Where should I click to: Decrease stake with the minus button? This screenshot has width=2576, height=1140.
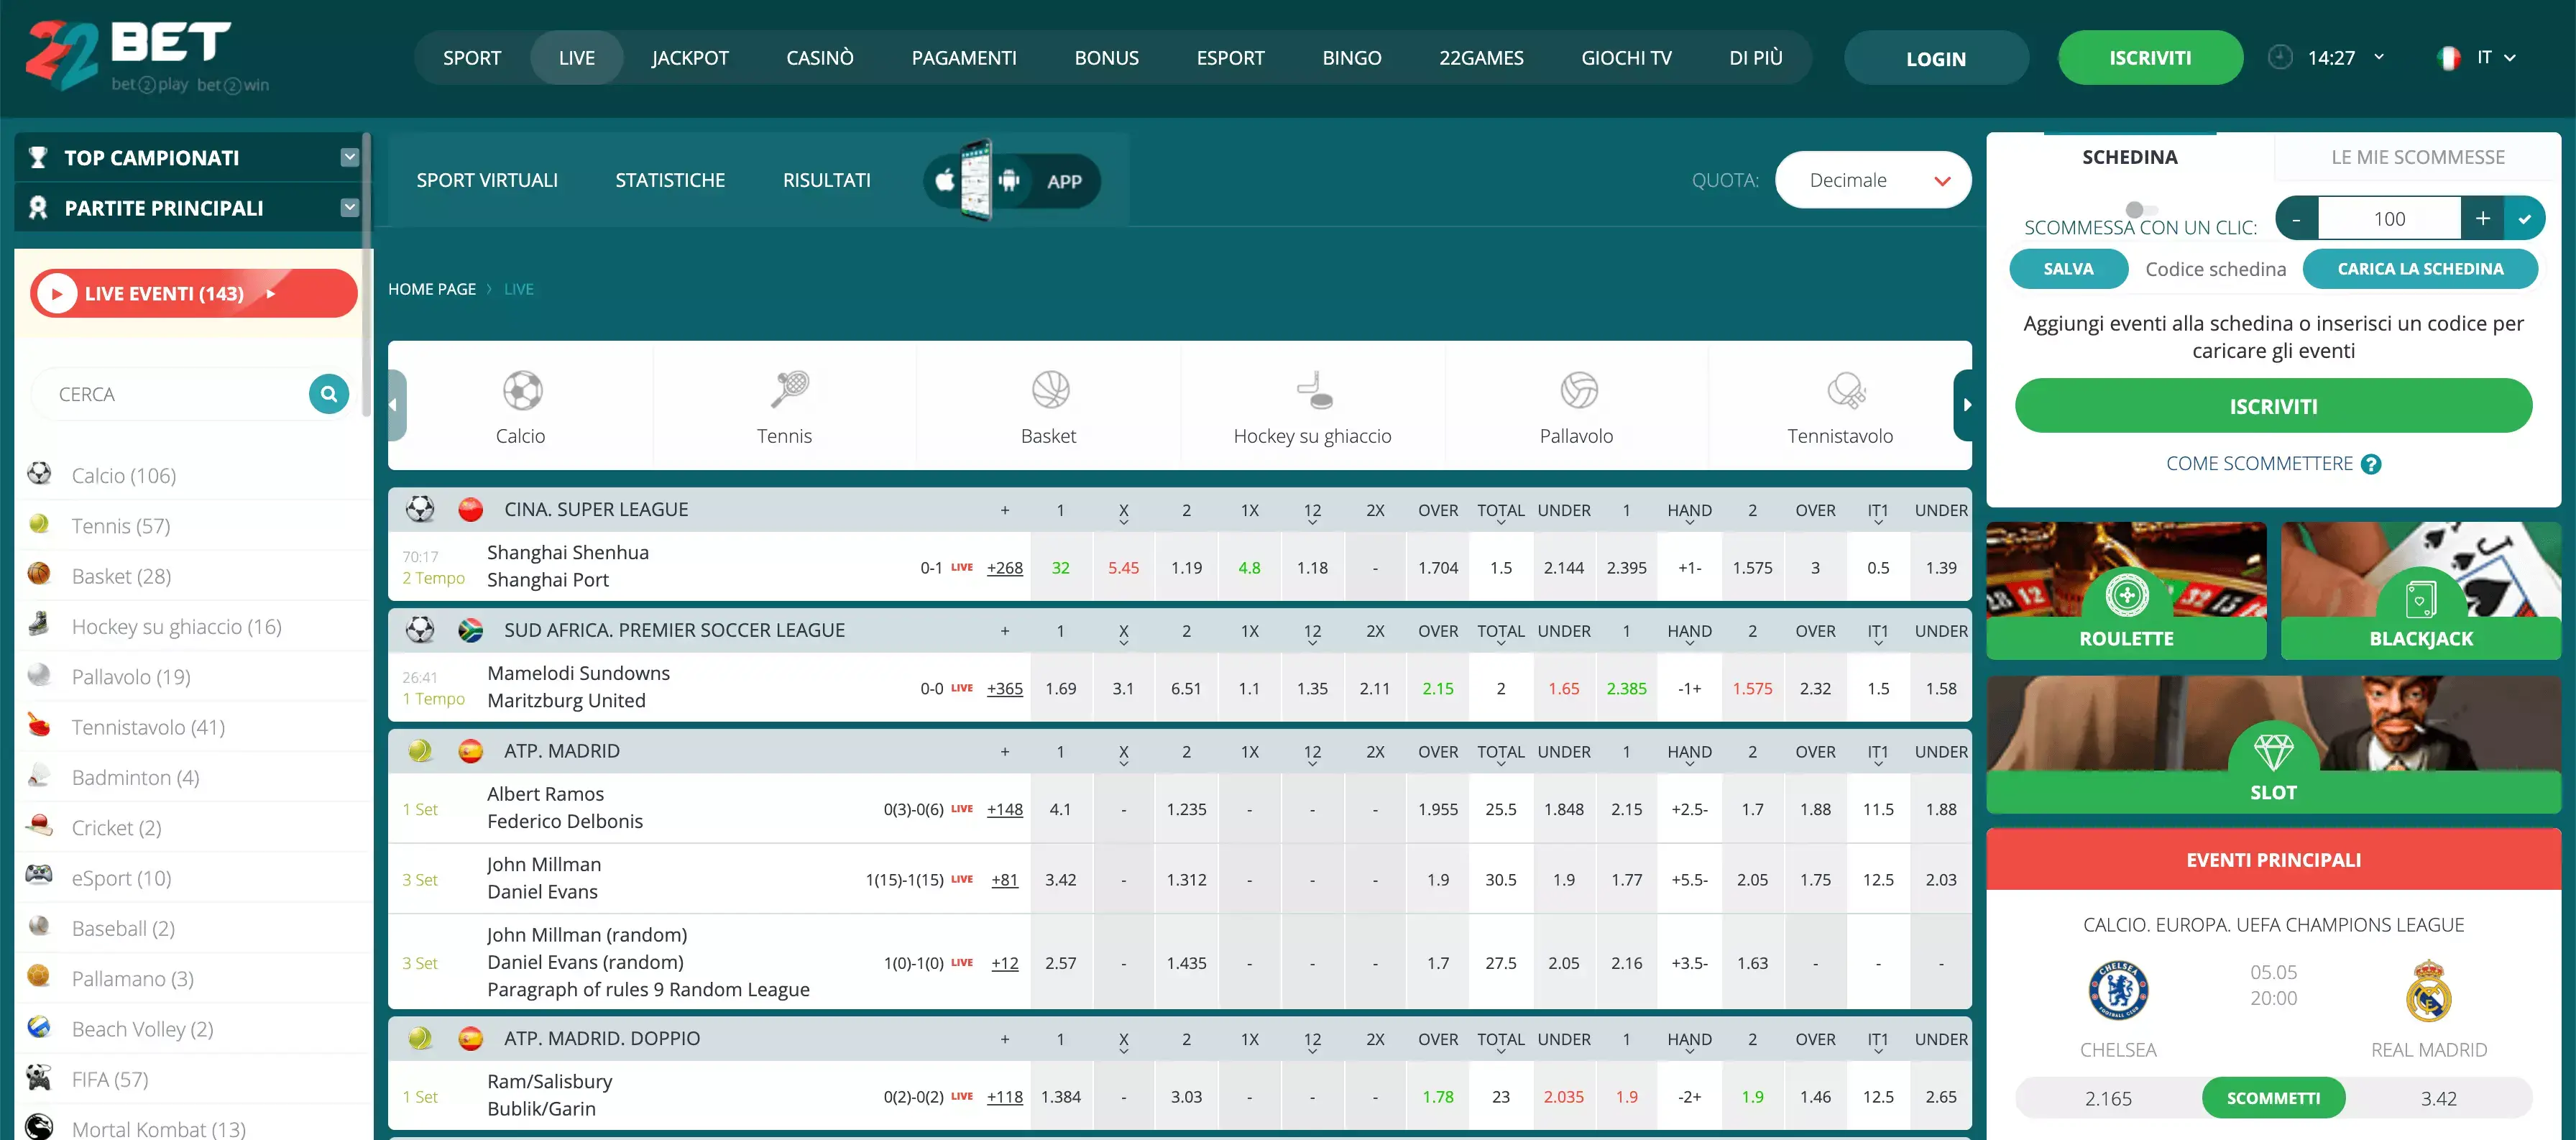2296,219
